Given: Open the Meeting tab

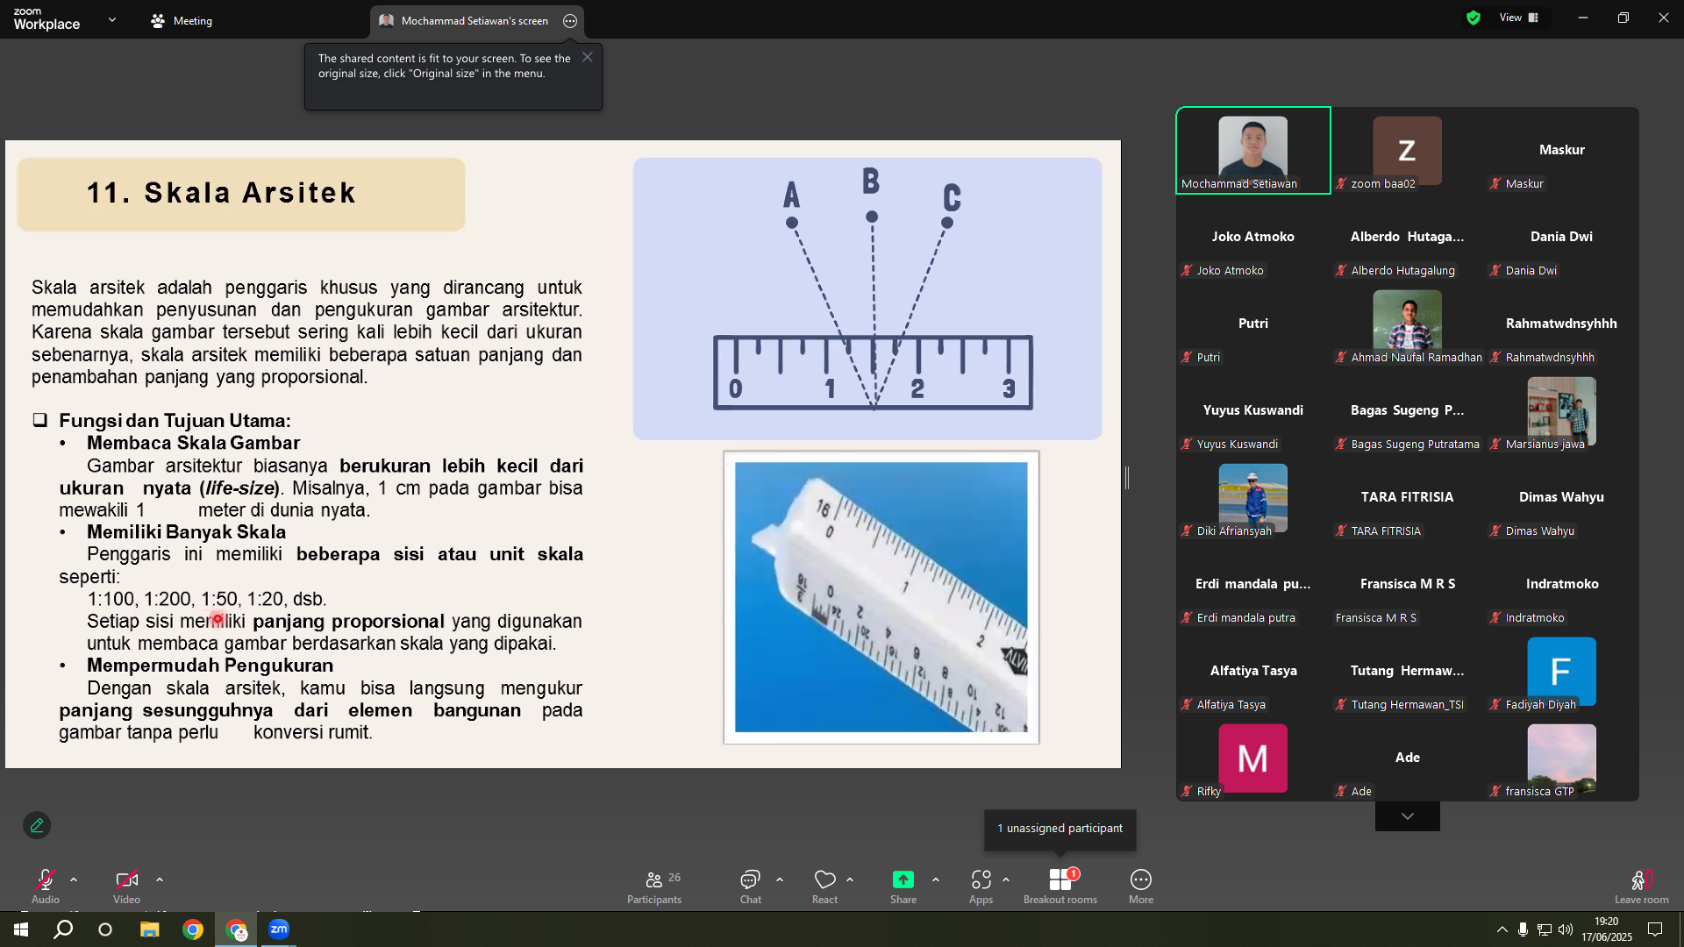Looking at the screenshot, I should click(x=182, y=21).
